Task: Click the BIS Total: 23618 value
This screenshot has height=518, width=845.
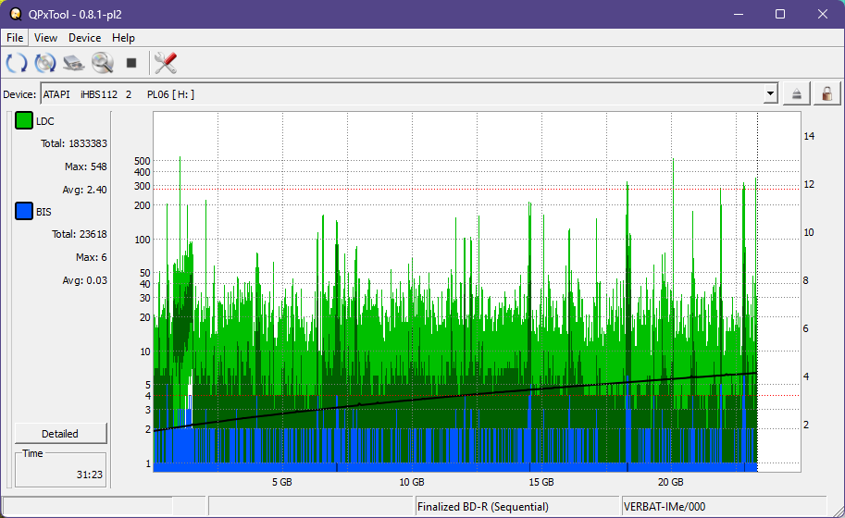Action: 80,234
